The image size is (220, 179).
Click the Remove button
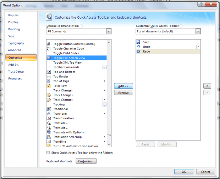[x=123, y=93]
